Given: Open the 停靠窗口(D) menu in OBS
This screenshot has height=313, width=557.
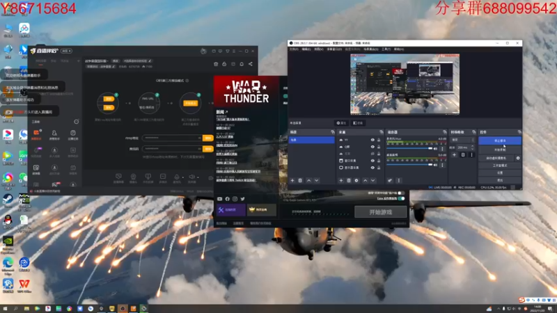Looking at the screenshot, I should point(334,49).
